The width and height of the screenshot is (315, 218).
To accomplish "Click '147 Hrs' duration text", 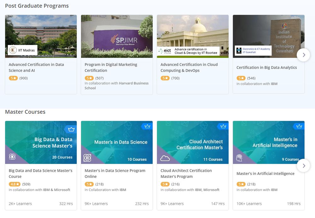I will pyautogui.click(x=218, y=204).
